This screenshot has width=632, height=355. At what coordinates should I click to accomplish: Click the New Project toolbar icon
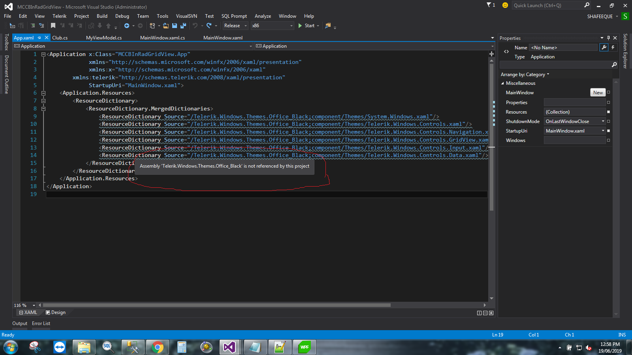(152, 26)
